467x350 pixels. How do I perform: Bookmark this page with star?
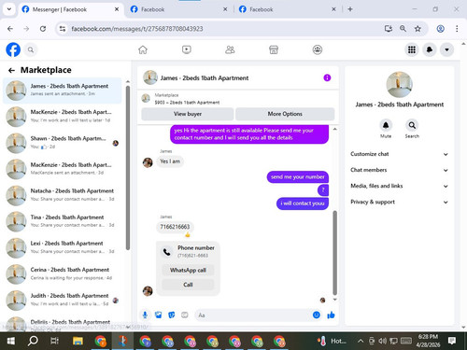pos(417,29)
